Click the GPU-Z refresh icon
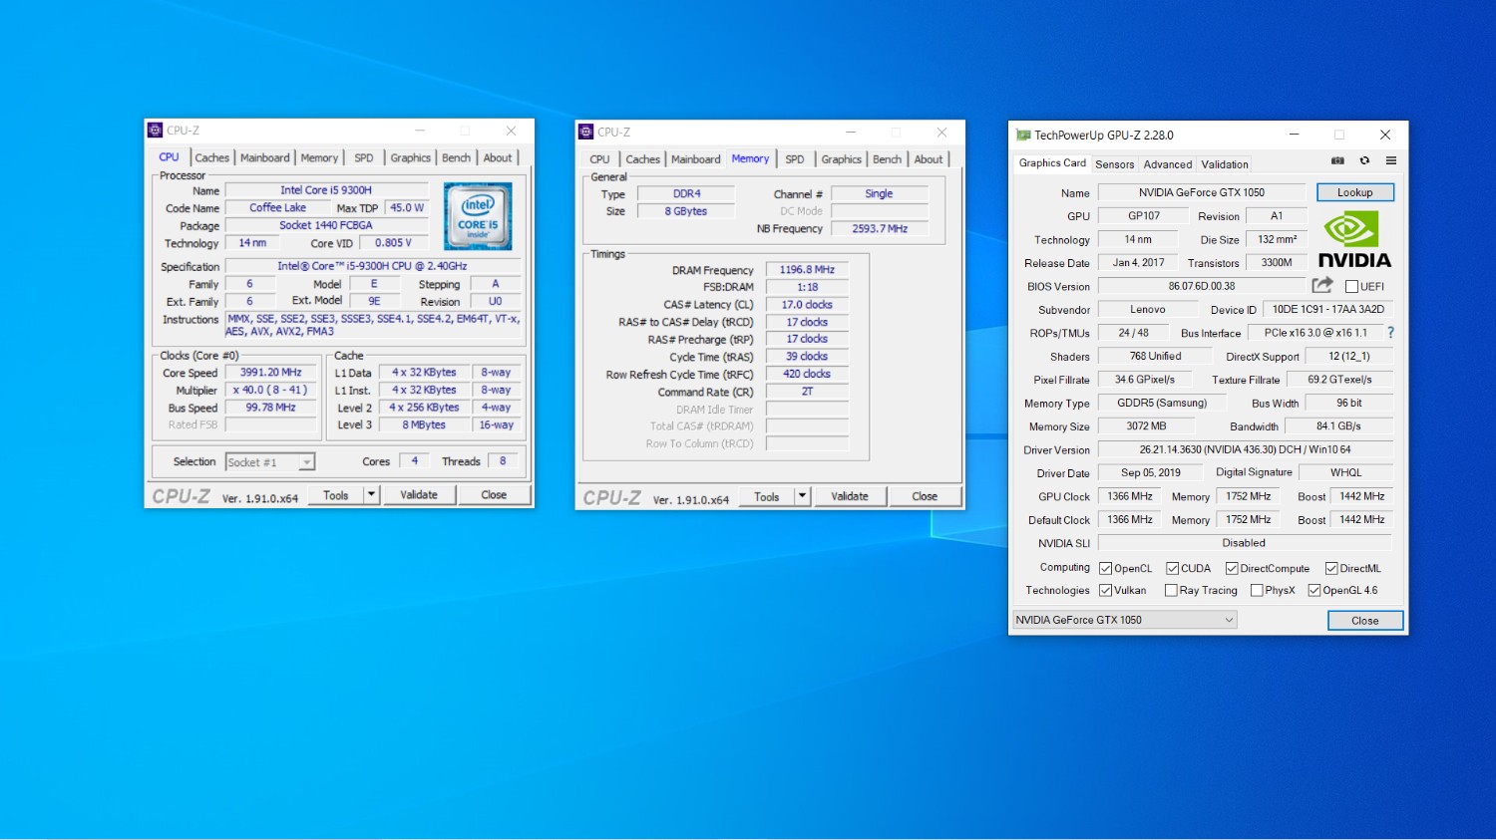 (x=1364, y=160)
